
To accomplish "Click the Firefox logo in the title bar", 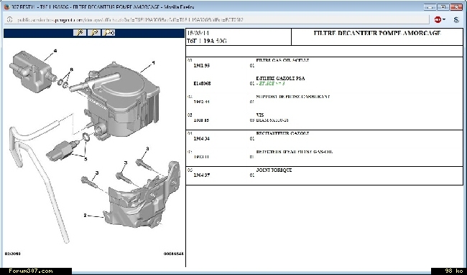I will [x=7, y=7].
